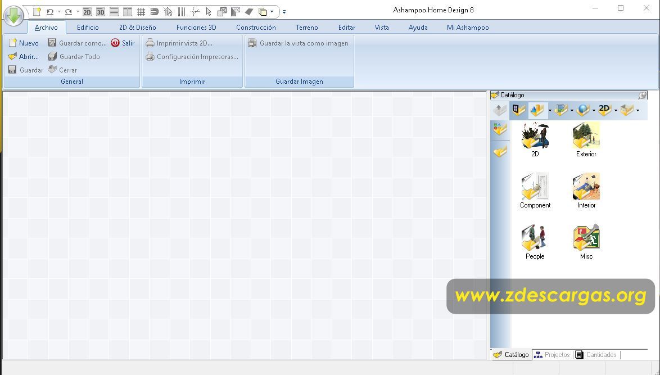Toggle the magnet snap icon
The image size is (660, 375).
pyautogui.click(x=155, y=12)
